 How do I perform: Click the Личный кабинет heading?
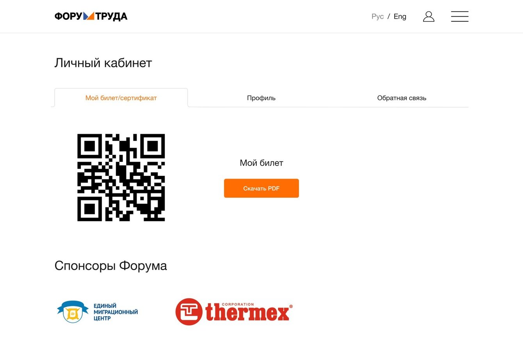pos(103,63)
